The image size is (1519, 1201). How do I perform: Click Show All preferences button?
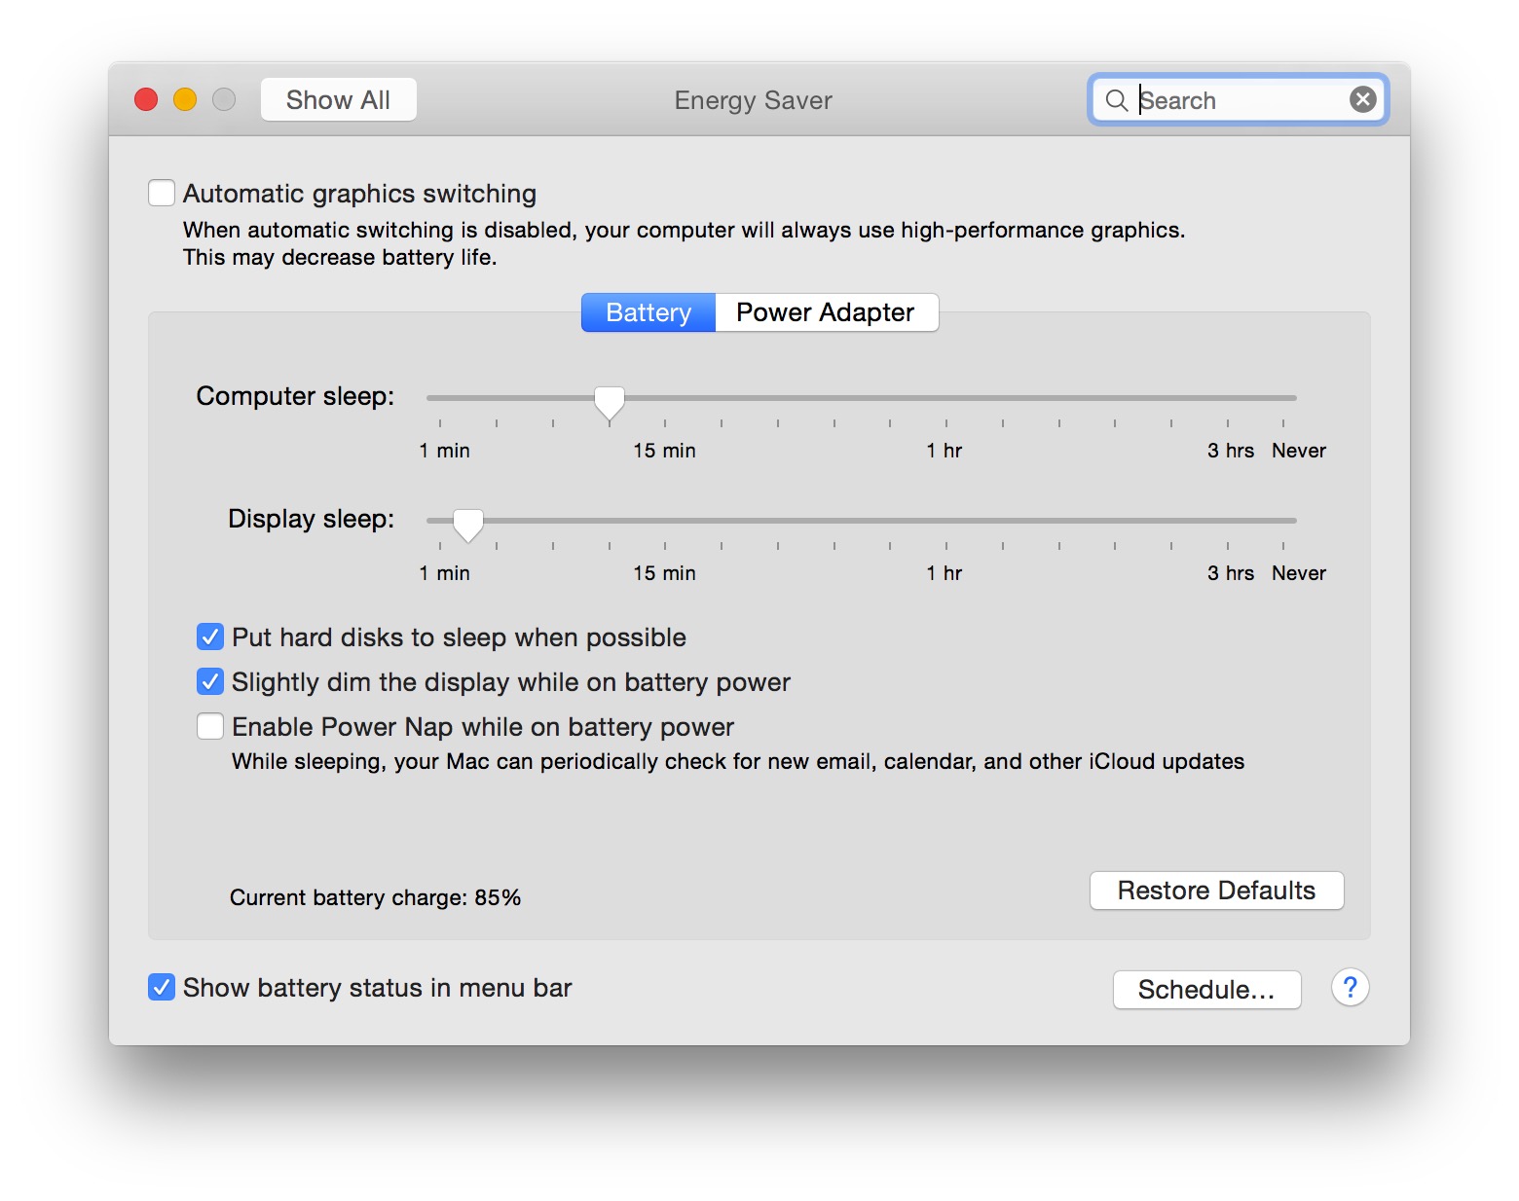tap(338, 99)
